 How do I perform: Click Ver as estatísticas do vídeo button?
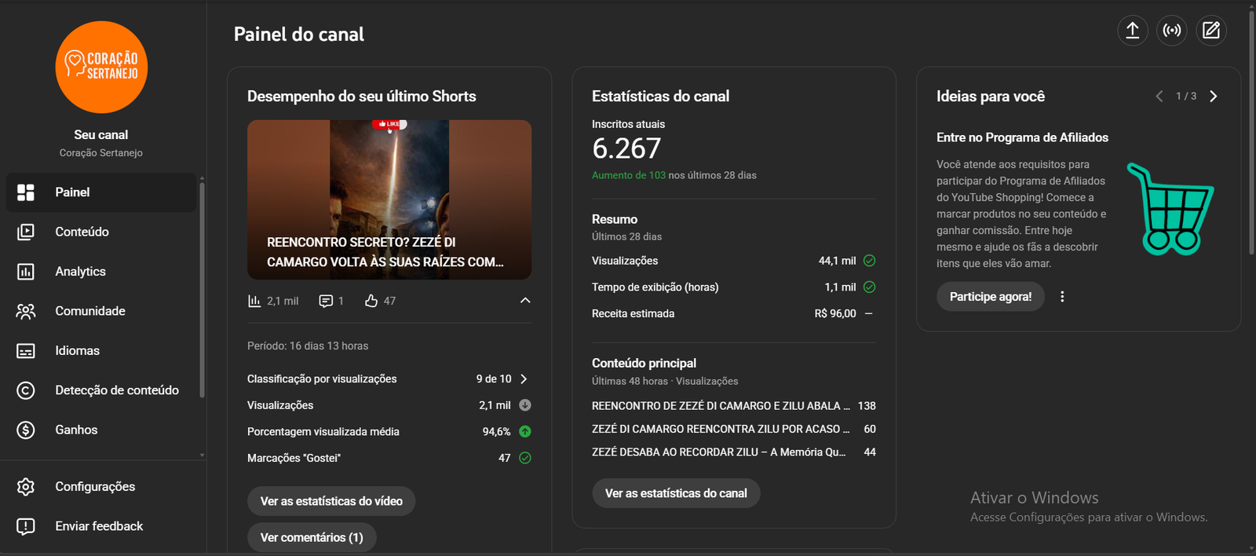point(331,501)
